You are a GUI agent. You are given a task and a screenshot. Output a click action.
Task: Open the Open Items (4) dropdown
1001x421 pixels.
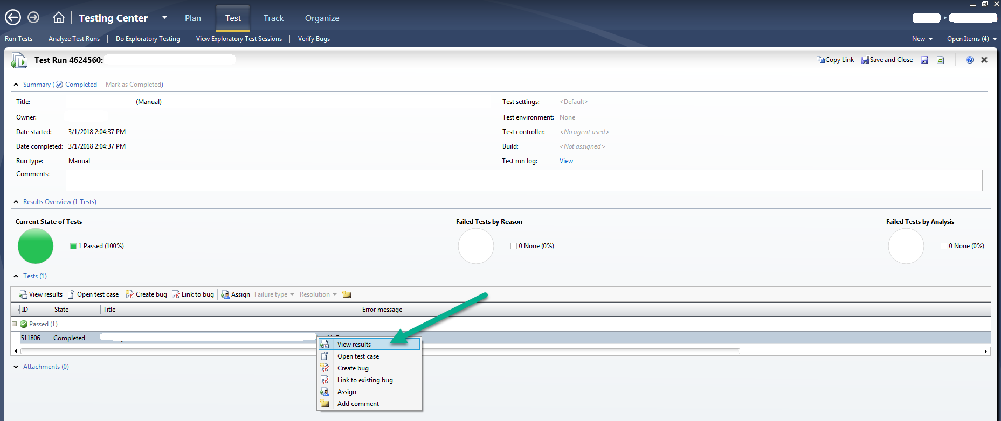(972, 39)
